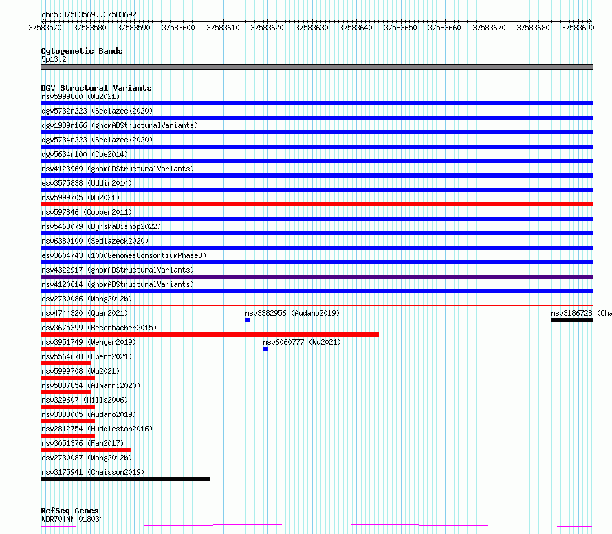
Task: Select nsv4123969 (gnomADStructuralVariants) label
Action: pyautogui.click(x=118, y=169)
